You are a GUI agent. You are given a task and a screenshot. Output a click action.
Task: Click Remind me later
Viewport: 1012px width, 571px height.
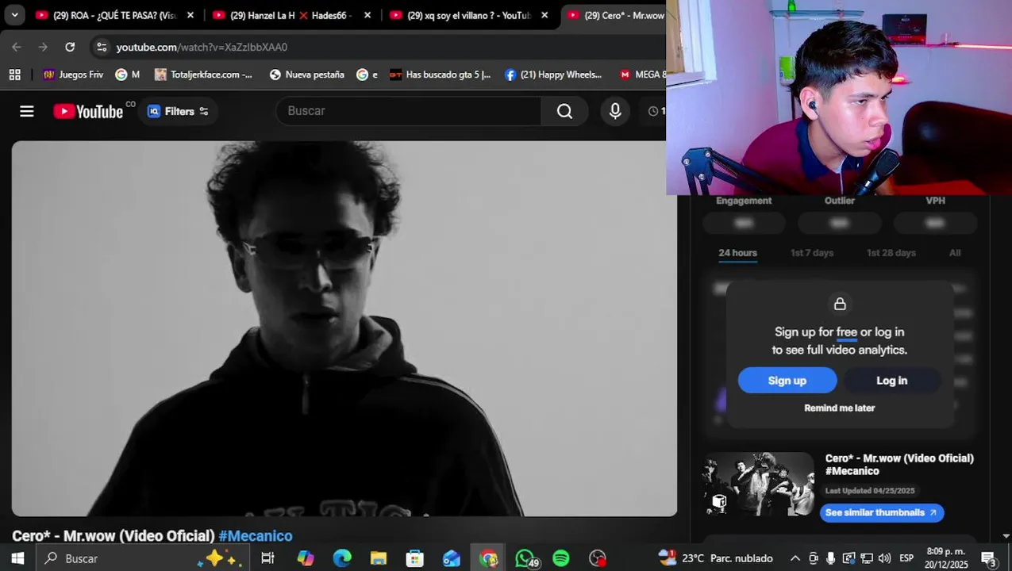tap(840, 408)
